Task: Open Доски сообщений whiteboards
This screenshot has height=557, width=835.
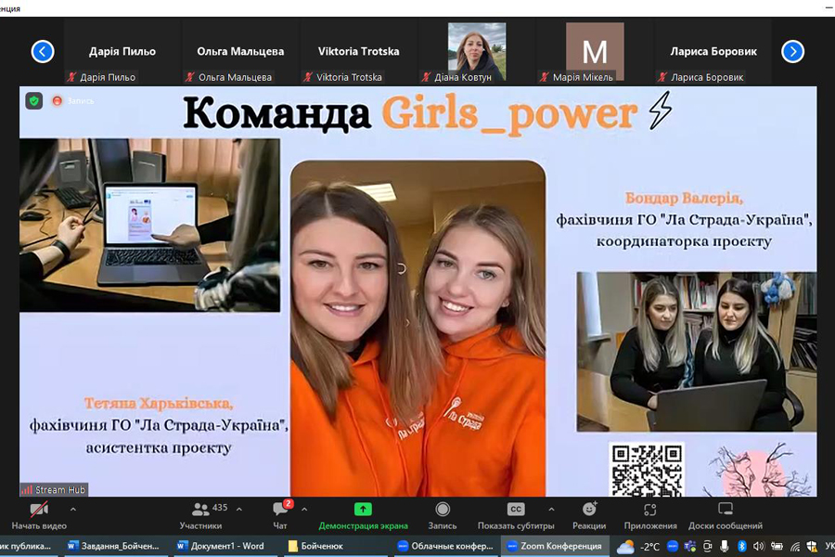Action: coord(726,516)
